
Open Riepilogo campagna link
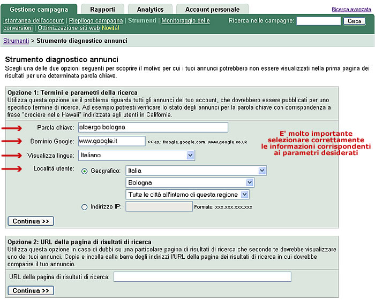coord(96,20)
